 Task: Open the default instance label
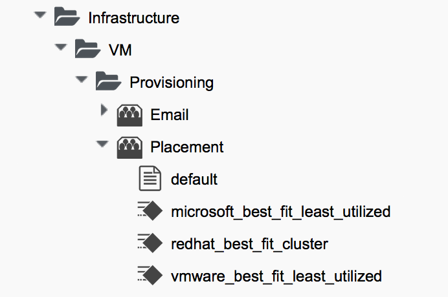tap(194, 179)
